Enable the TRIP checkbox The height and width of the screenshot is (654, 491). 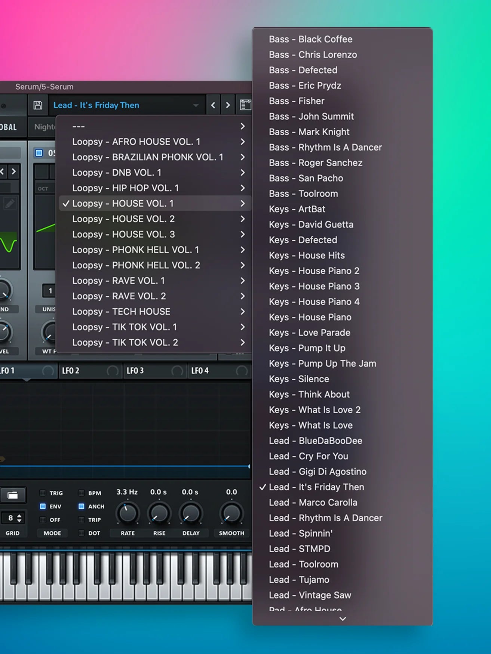[81, 520]
